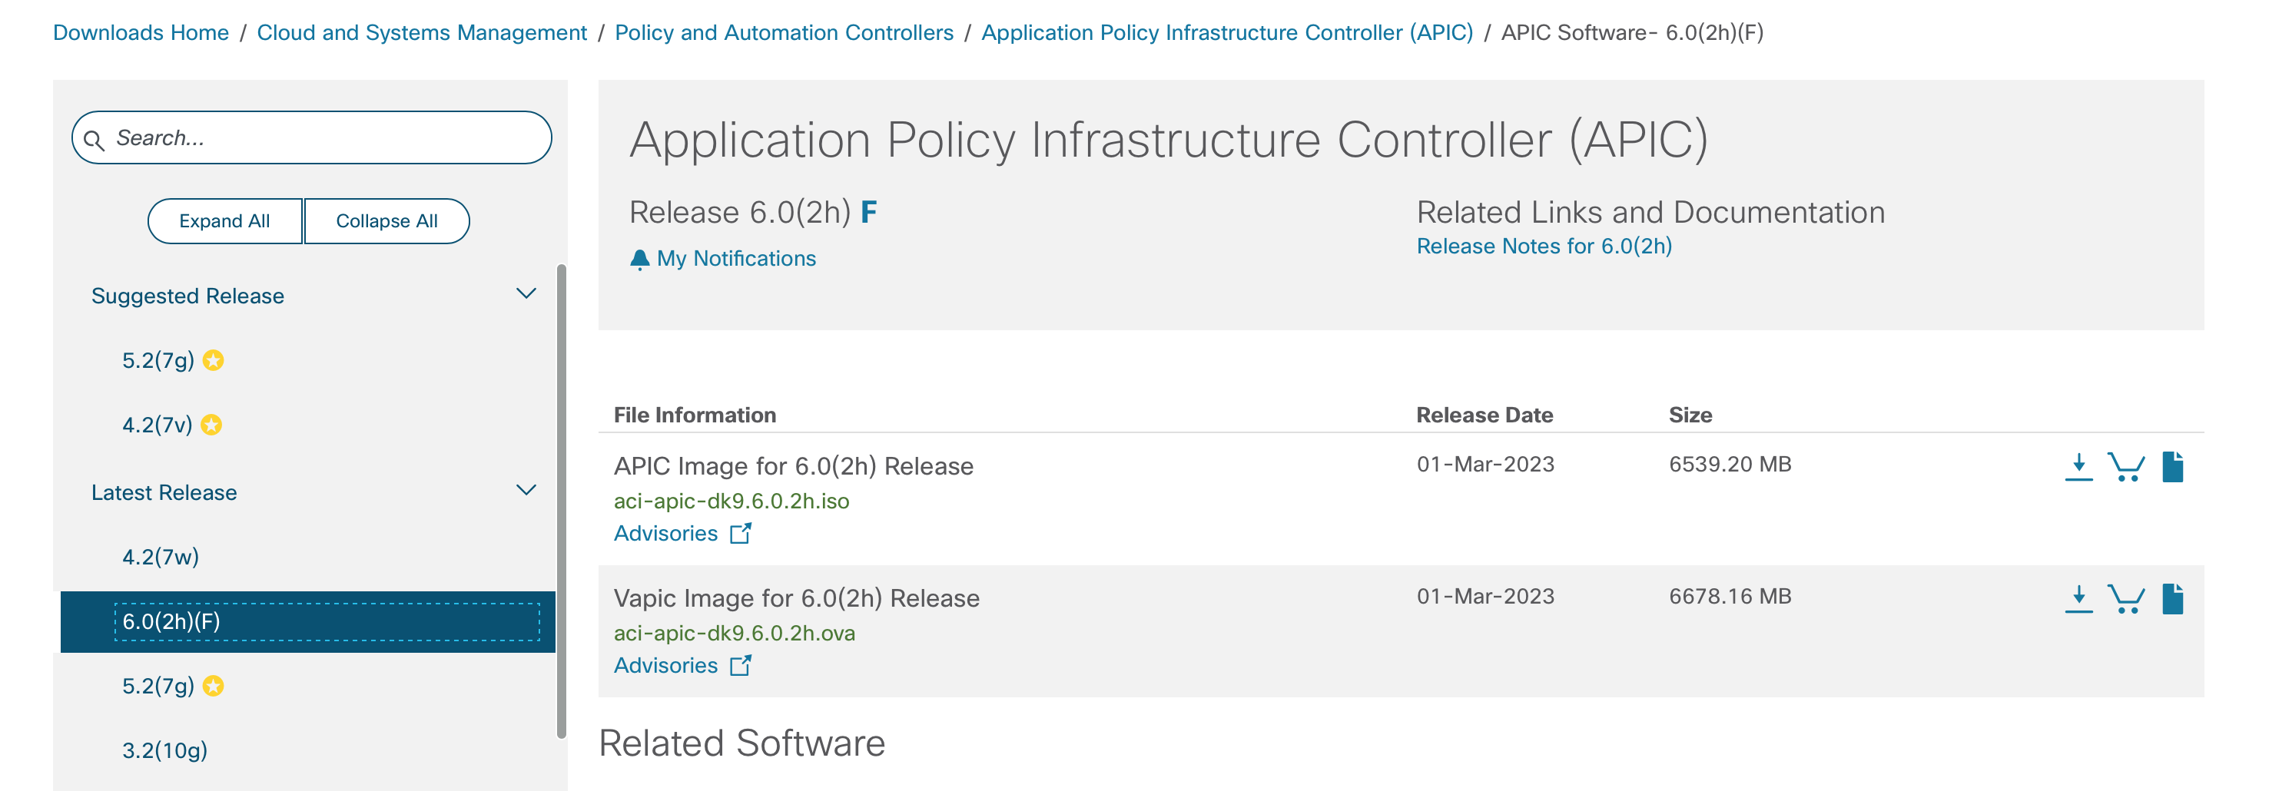Click the Release Date column header
2279x791 pixels.
coord(1485,415)
